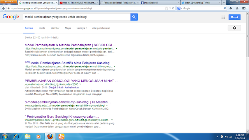Screen dimensions: 249x140
Task: Click inside the Google search query field
Action: click(x=77, y=17)
